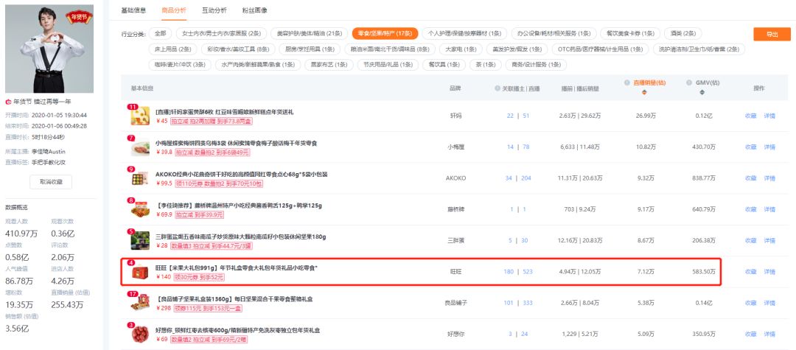Click related-streamer count 101 in 良品铺子 row
Viewport: 796px width, 350px height.
pos(509,303)
